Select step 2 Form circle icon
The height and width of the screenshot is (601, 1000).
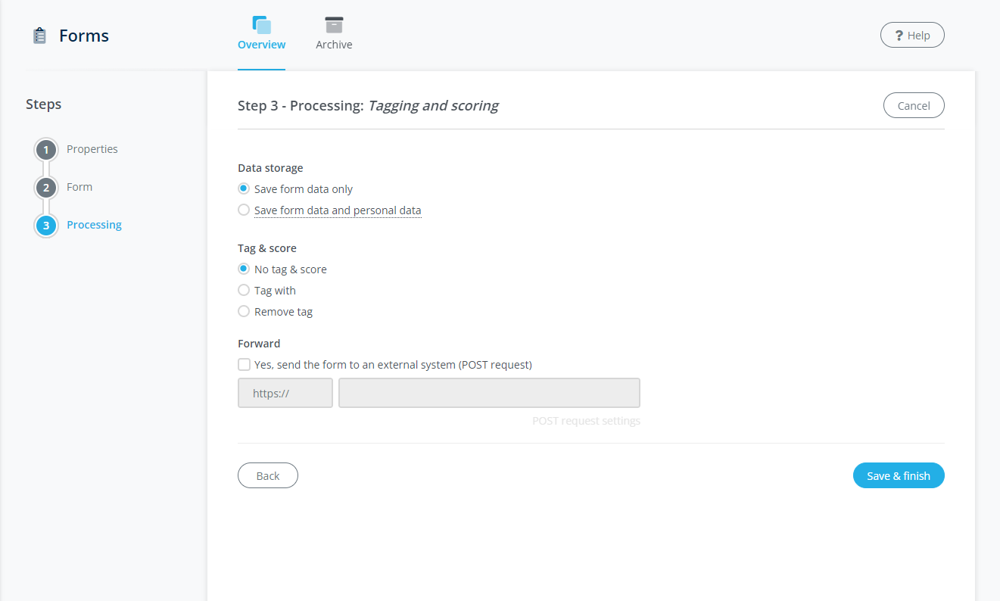(45, 187)
